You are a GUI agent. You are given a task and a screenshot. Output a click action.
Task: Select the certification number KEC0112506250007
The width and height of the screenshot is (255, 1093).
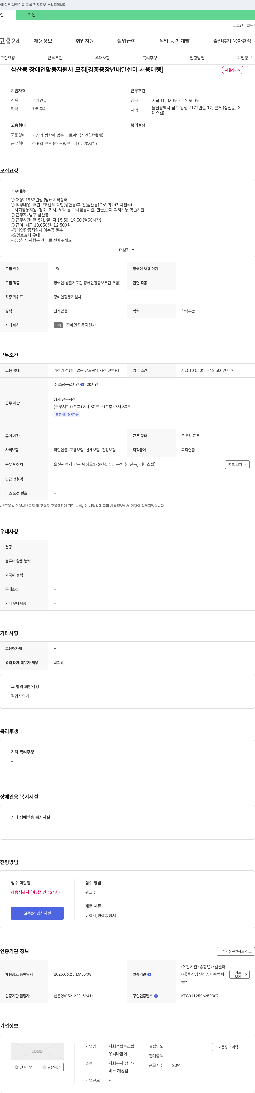click(200, 995)
